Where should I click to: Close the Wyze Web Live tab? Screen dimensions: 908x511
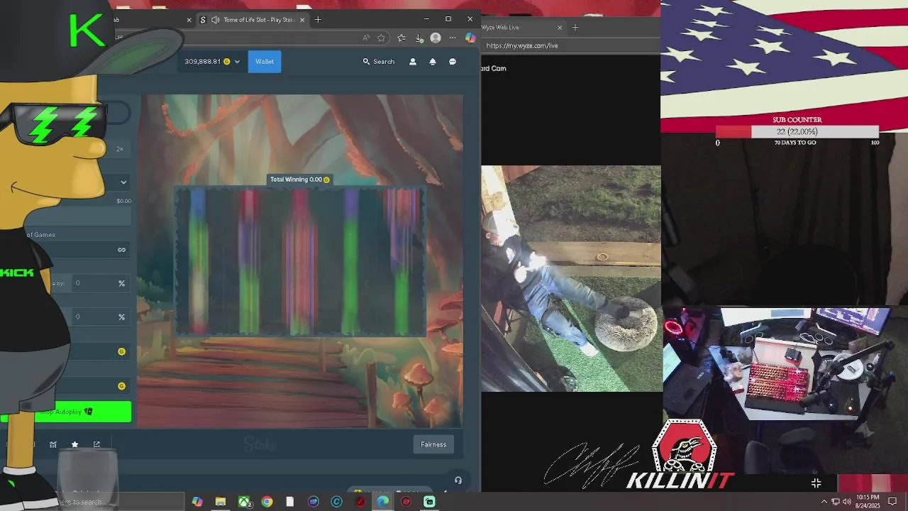point(560,28)
